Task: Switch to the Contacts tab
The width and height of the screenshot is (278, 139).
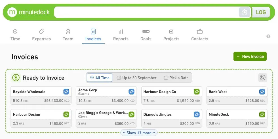Action: click(x=200, y=35)
